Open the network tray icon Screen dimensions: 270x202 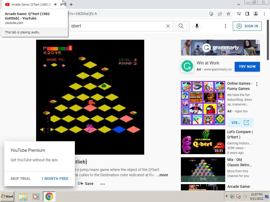click(232, 196)
